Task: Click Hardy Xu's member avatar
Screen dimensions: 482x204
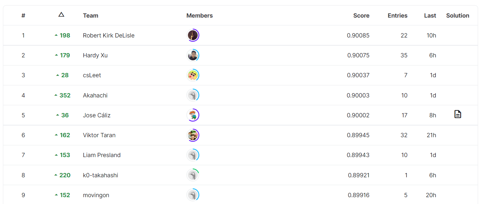Action: coord(193,55)
